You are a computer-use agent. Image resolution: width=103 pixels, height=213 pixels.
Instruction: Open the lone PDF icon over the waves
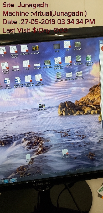(x=65, y=153)
